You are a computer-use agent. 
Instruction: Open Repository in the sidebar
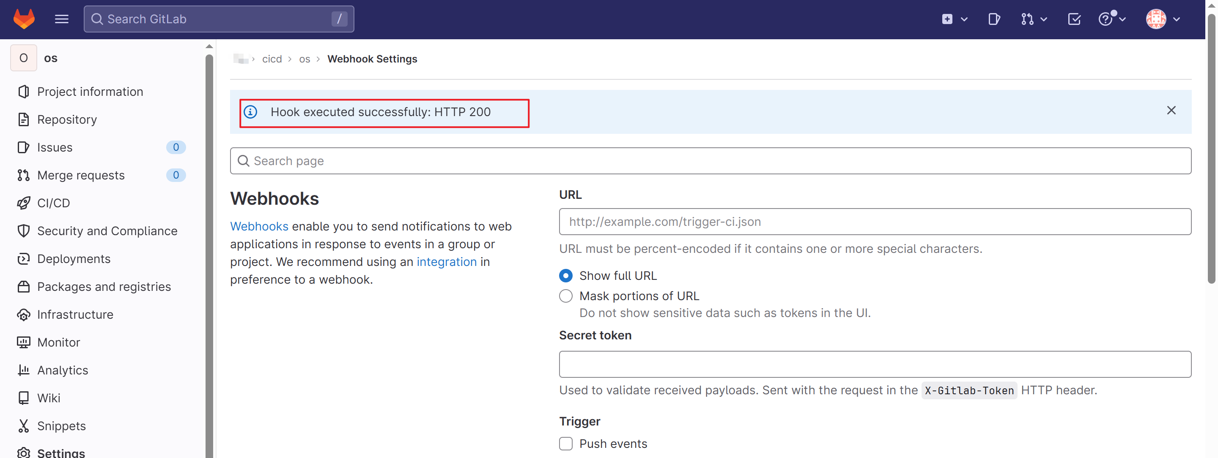(x=67, y=119)
